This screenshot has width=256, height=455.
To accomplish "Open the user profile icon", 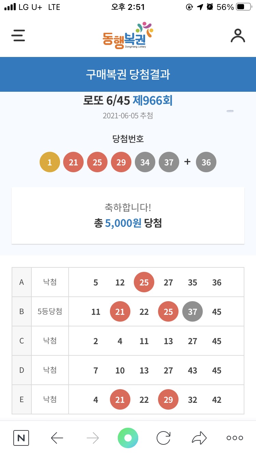I will click(238, 35).
